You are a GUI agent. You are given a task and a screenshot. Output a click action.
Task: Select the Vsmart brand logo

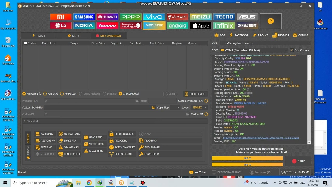point(177,17)
